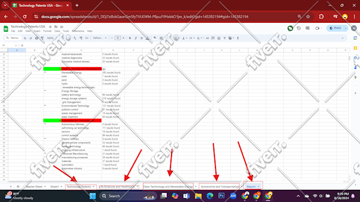Insert a chart from the toolbar

pos(219,38)
